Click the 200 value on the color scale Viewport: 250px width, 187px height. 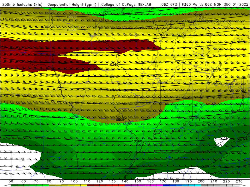click(201, 181)
